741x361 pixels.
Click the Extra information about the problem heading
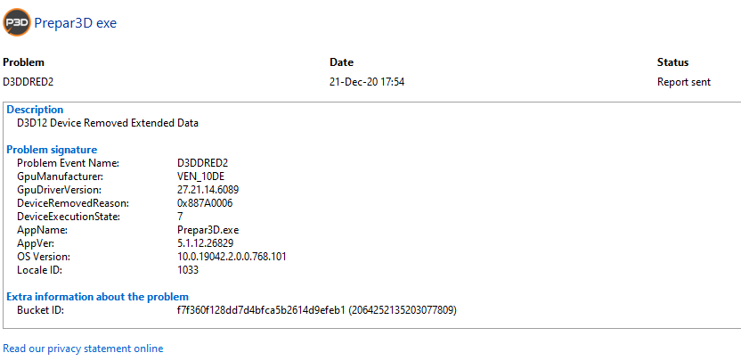pos(97,297)
